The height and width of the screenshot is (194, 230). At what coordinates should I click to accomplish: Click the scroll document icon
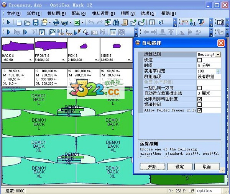(x=125, y=23)
